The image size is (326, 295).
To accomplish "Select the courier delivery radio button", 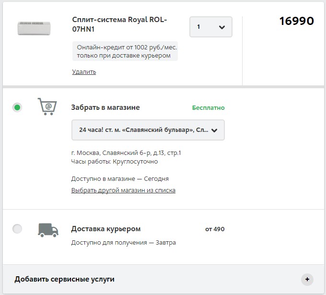I will click(17, 229).
